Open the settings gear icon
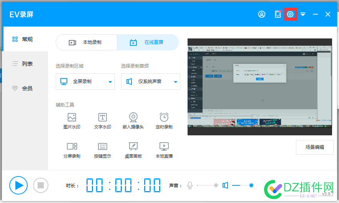The height and width of the screenshot is (203, 339). tap(290, 14)
